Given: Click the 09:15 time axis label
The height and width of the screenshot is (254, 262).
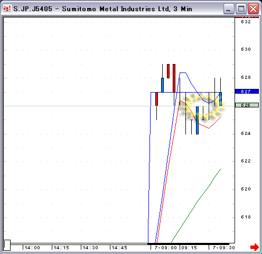Looking at the screenshot, I should [x=189, y=248].
